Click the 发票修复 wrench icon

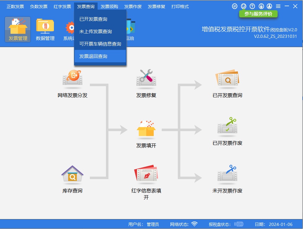(x=146, y=77)
